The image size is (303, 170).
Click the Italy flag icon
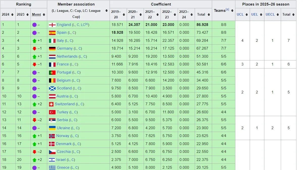tap(52, 41)
